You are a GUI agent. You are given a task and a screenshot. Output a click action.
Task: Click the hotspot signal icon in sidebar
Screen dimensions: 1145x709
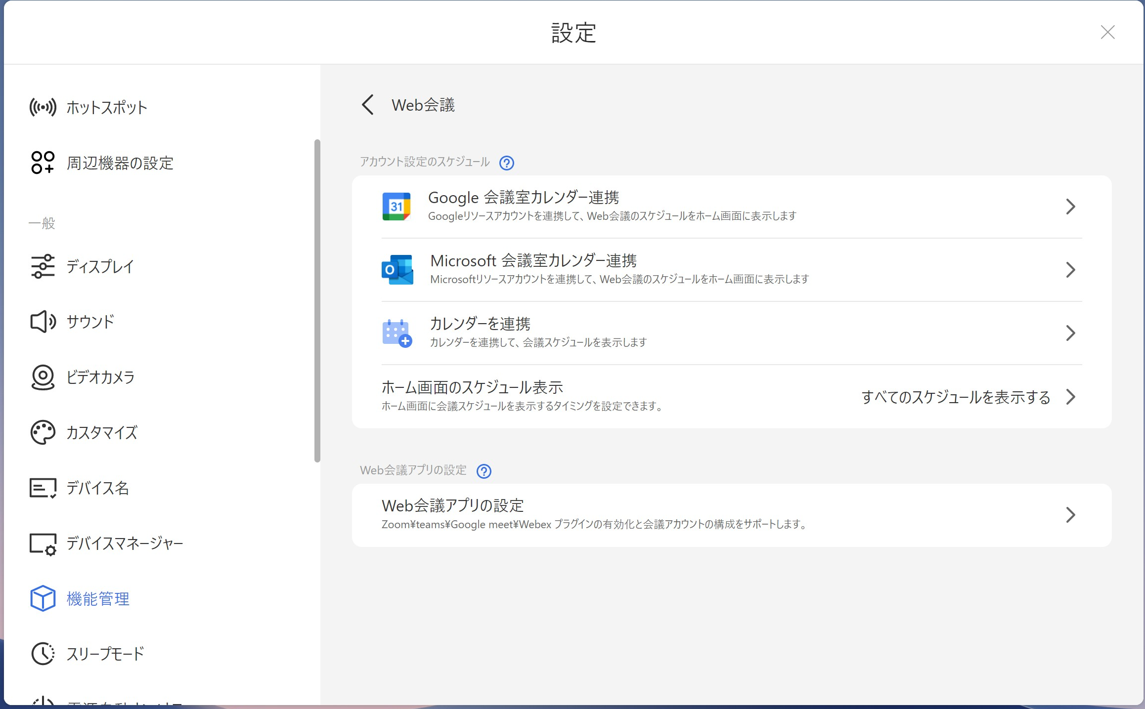[43, 107]
